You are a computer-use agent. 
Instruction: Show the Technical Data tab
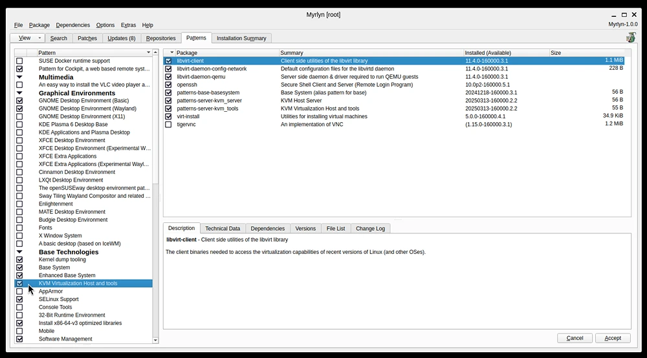click(223, 229)
